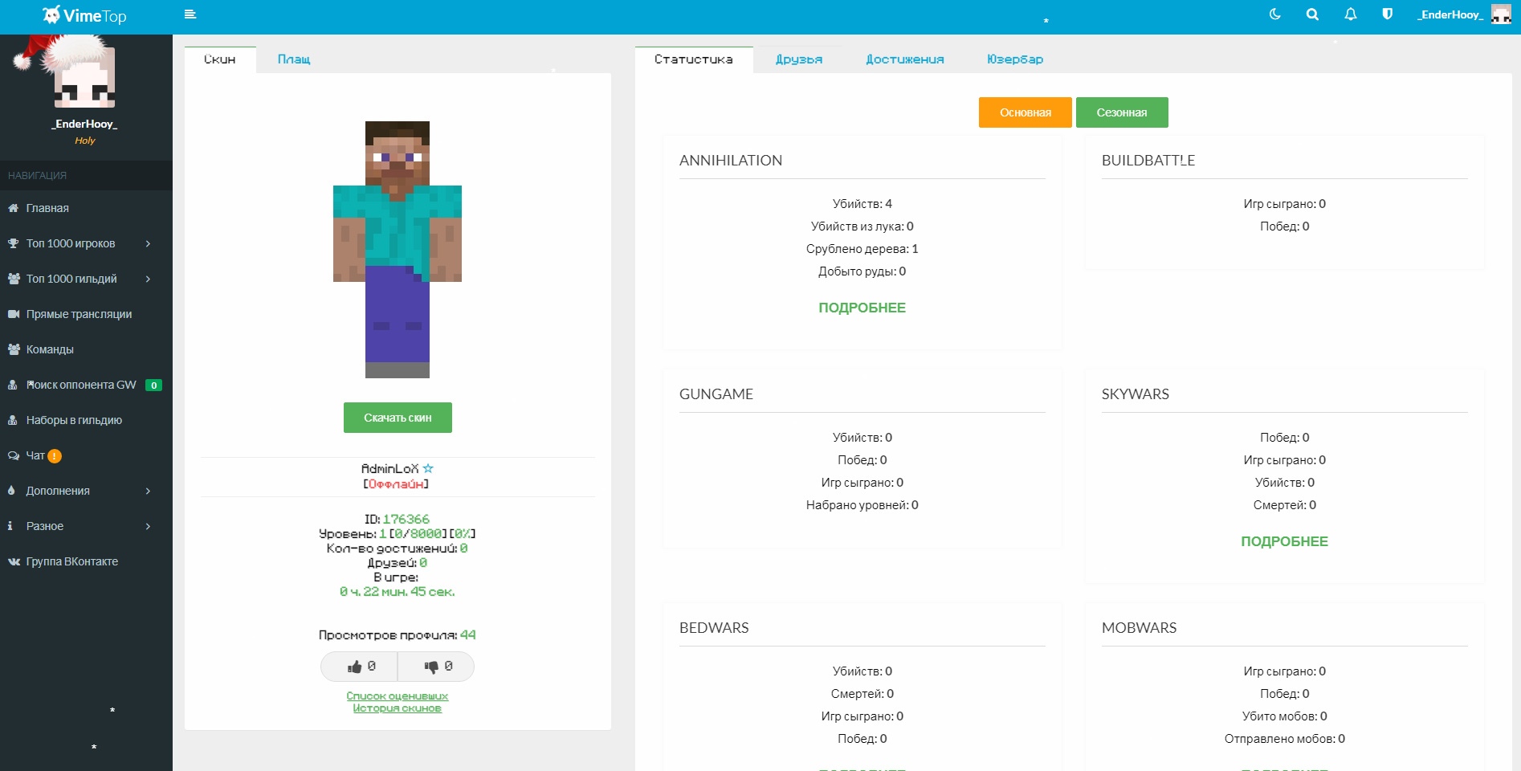The image size is (1521, 771).
Task: Click the star icon next to AdminLoX
Action: tap(428, 468)
